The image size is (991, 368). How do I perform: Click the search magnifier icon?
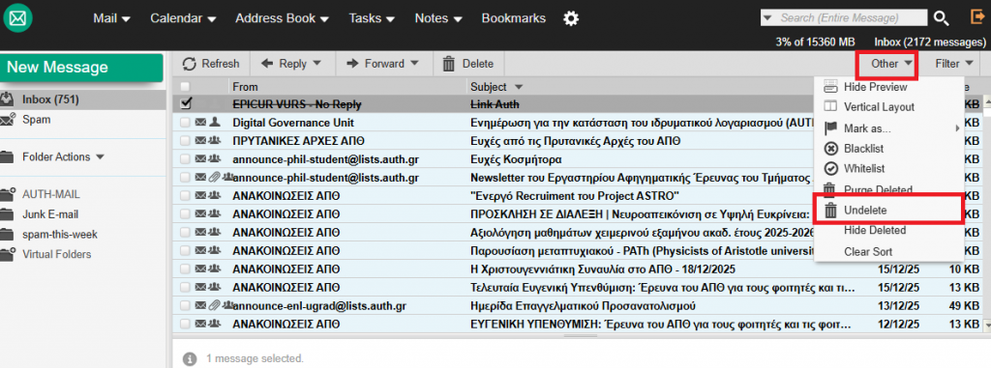pos(941,18)
